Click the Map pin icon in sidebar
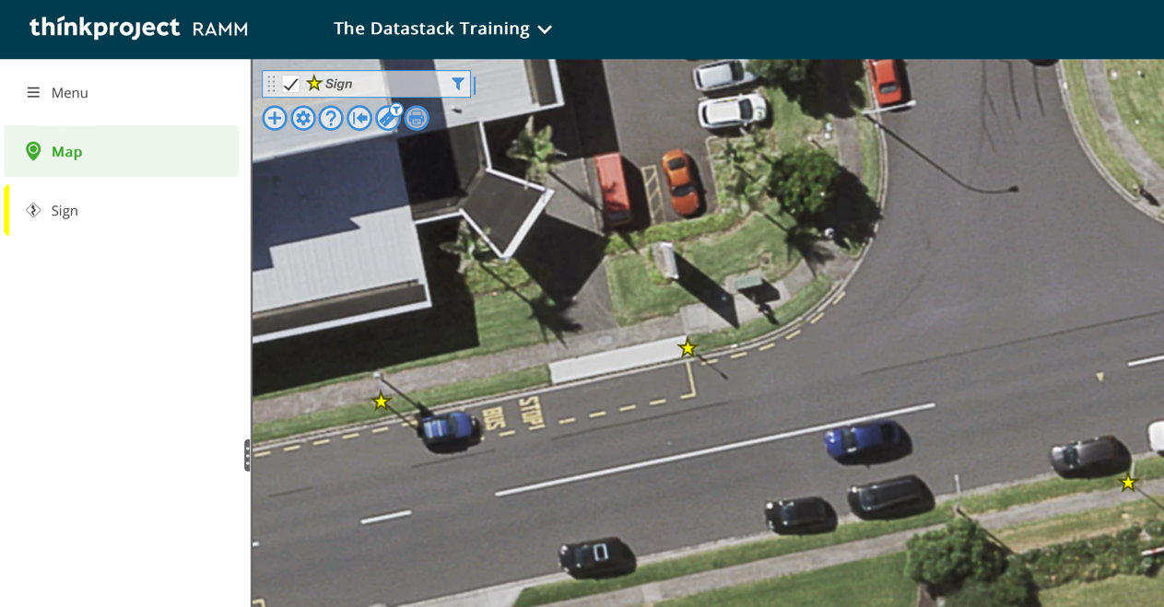Image resolution: width=1164 pixels, height=607 pixels. tap(33, 151)
